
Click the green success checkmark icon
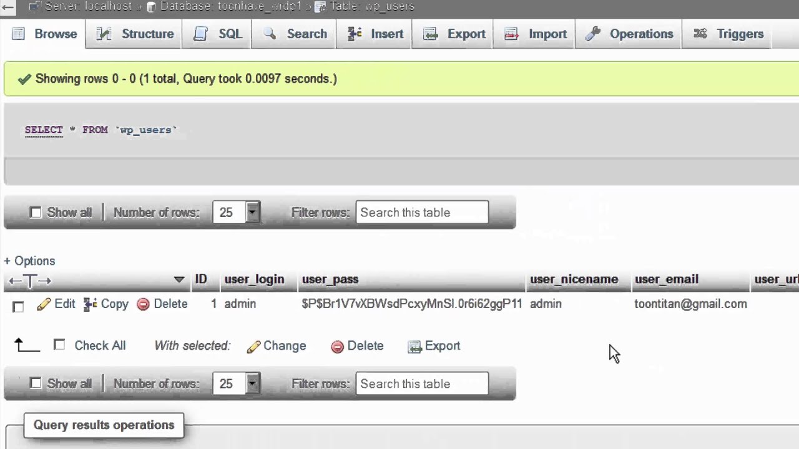(x=24, y=79)
